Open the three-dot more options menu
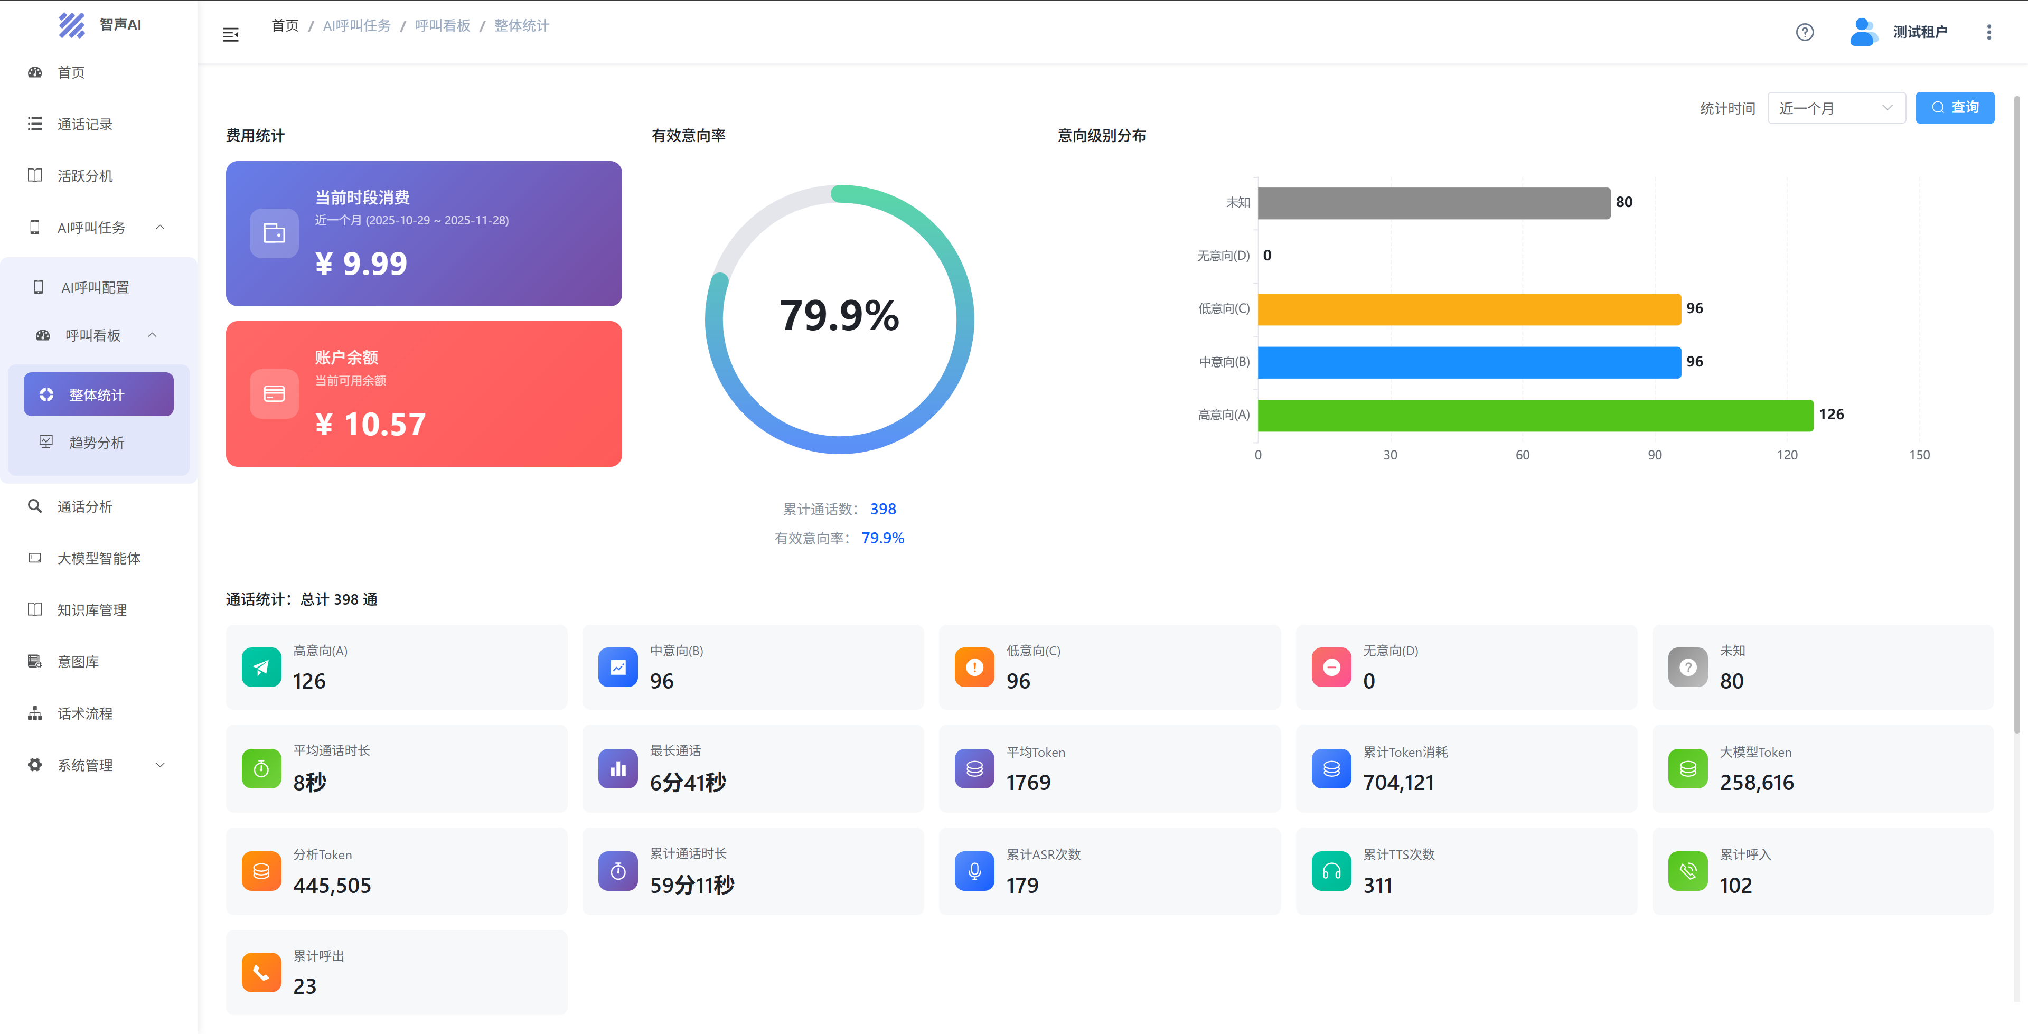The height and width of the screenshot is (1034, 2028). pos(1988,32)
